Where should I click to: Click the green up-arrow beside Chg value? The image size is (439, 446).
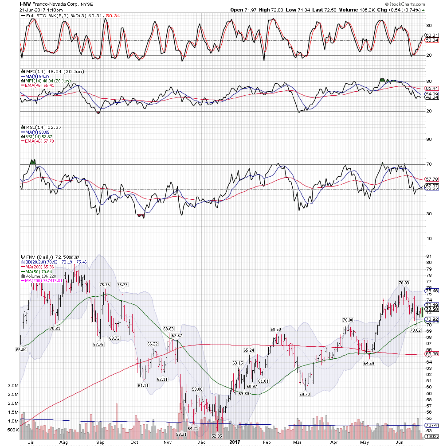pyautogui.click(x=423, y=10)
